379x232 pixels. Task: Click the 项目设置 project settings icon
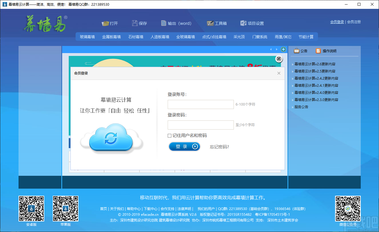point(243,23)
